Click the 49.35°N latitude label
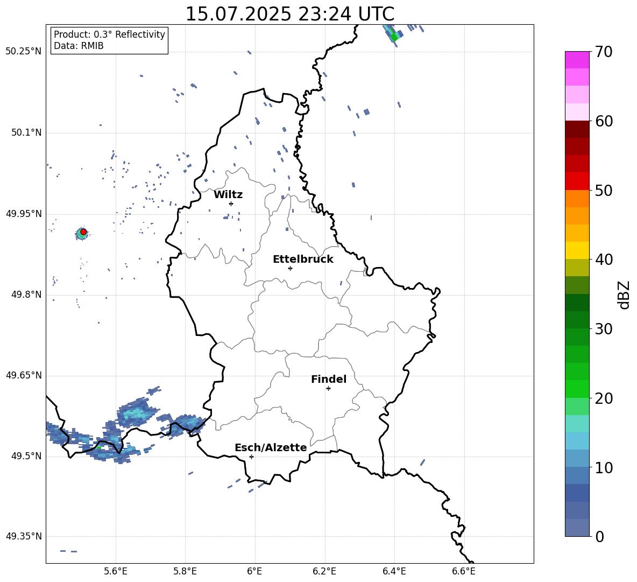The image size is (637, 582). [x=24, y=536]
